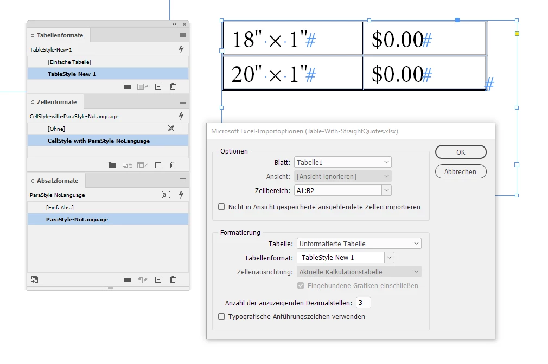The width and height of the screenshot is (548, 364).
Task: Click the panel resize grip below Absatzformate
Action: coord(107,288)
